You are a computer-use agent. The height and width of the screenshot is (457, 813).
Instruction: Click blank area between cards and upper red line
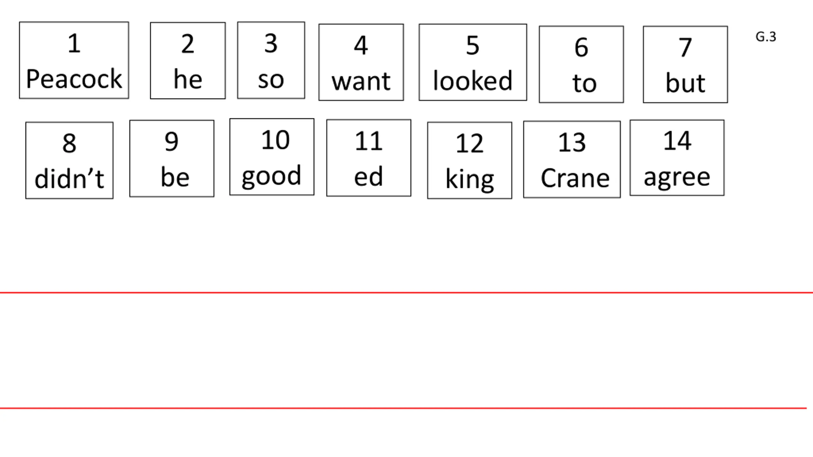406,244
